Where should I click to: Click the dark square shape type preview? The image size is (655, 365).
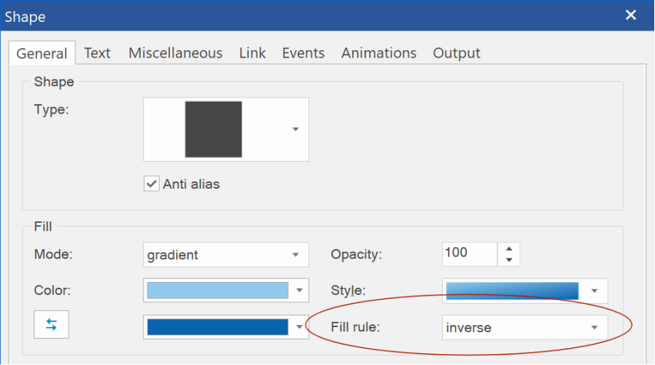click(x=214, y=129)
